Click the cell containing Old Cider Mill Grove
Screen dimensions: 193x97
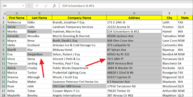point(79,86)
